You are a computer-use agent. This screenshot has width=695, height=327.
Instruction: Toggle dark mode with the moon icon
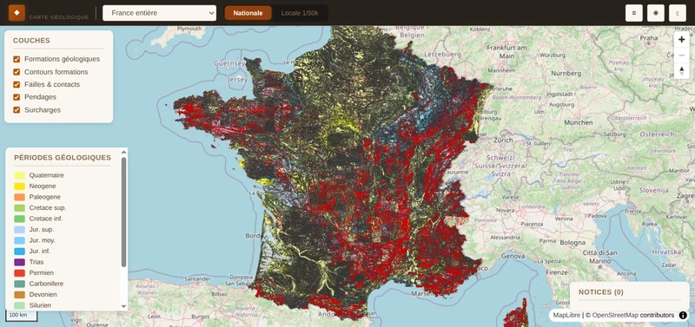(x=678, y=13)
